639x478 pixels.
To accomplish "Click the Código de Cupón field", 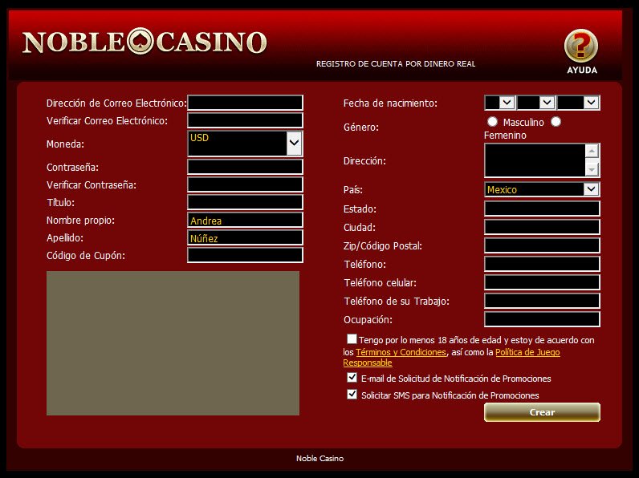I will (x=245, y=255).
